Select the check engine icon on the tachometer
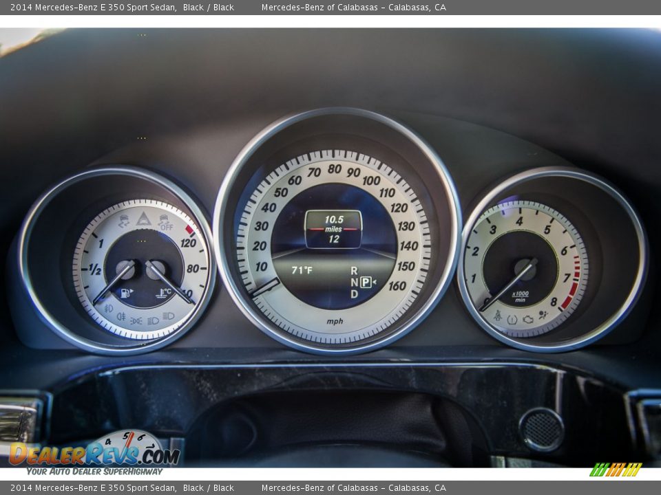 528,318
